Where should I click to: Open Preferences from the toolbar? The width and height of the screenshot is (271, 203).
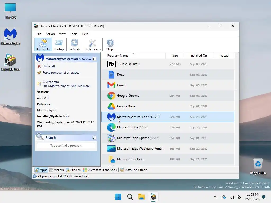click(92, 44)
